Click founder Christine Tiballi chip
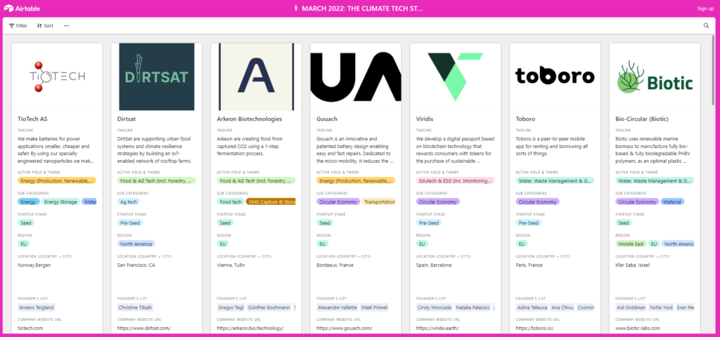This screenshot has width=720, height=337. pos(134,308)
